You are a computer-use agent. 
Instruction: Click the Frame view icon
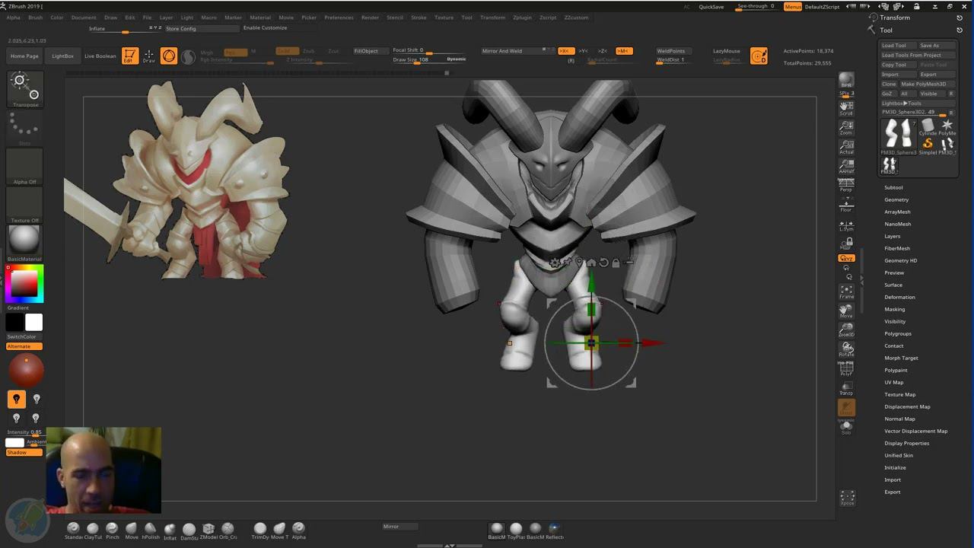point(846,292)
